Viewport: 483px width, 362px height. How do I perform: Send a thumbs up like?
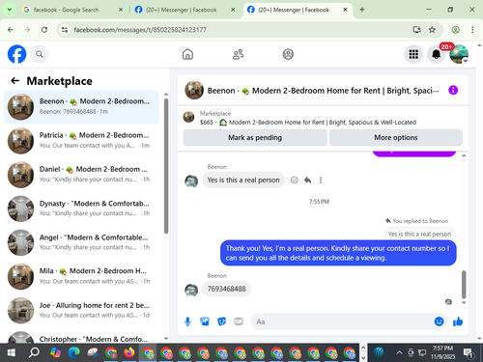(x=458, y=321)
